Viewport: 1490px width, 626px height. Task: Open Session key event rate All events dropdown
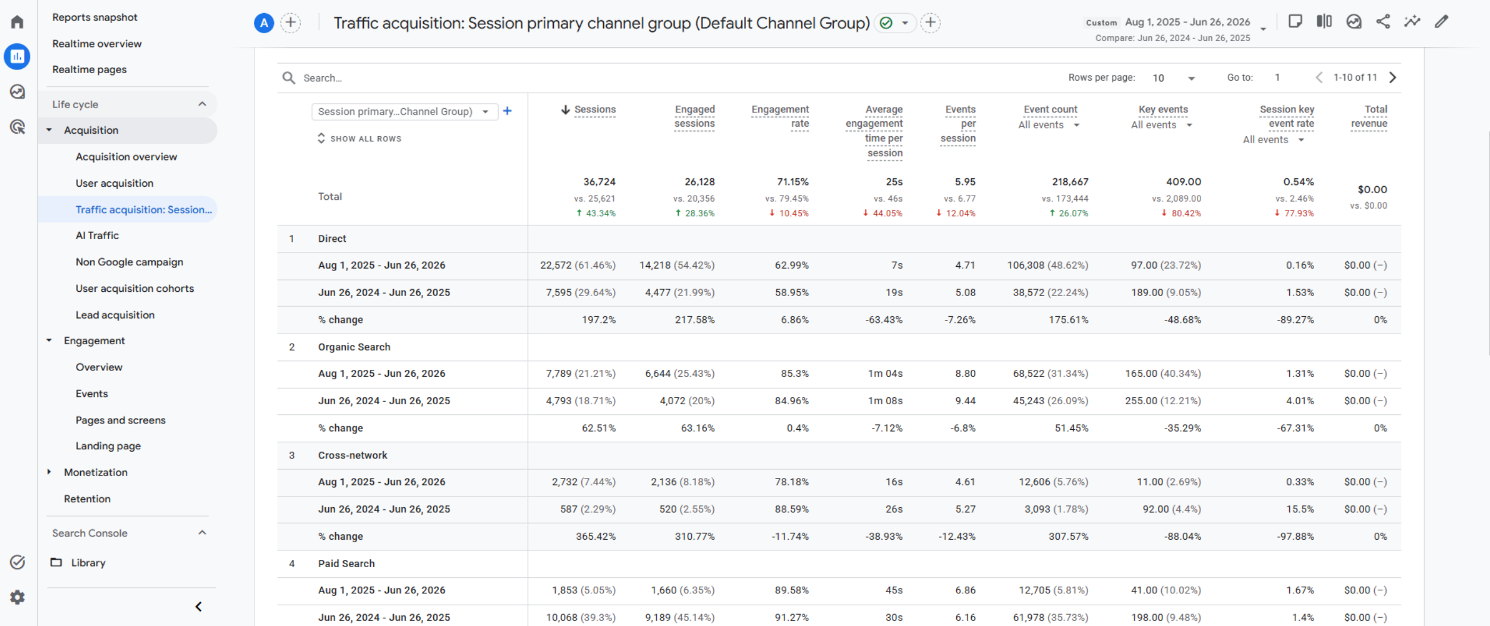click(1273, 140)
